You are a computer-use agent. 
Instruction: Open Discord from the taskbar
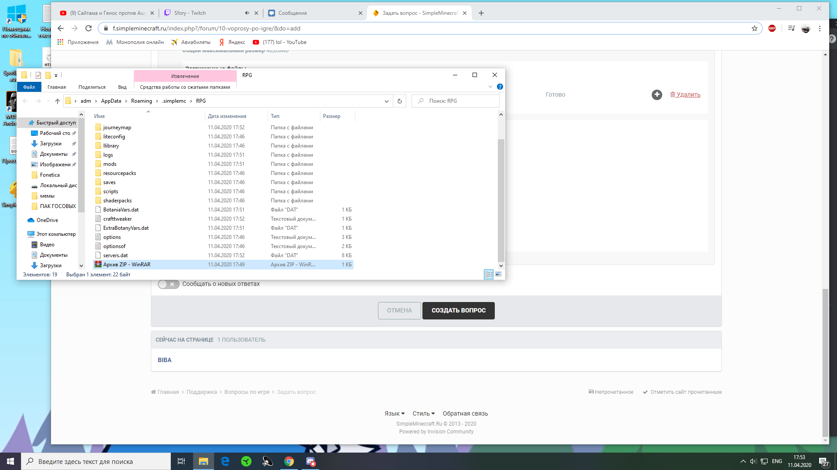(310, 461)
